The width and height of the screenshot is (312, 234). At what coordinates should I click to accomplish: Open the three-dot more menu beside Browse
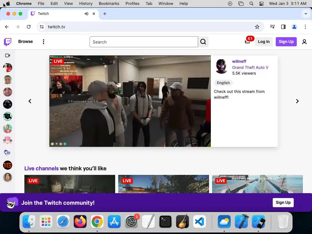click(43, 42)
